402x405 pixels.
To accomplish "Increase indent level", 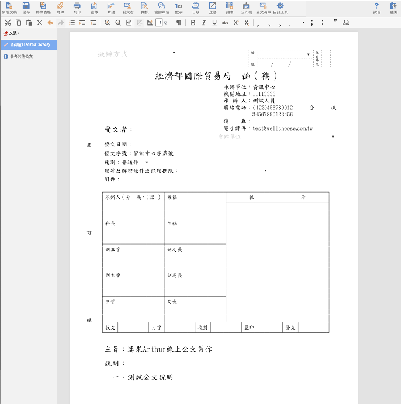I will (x=82, y=23).
